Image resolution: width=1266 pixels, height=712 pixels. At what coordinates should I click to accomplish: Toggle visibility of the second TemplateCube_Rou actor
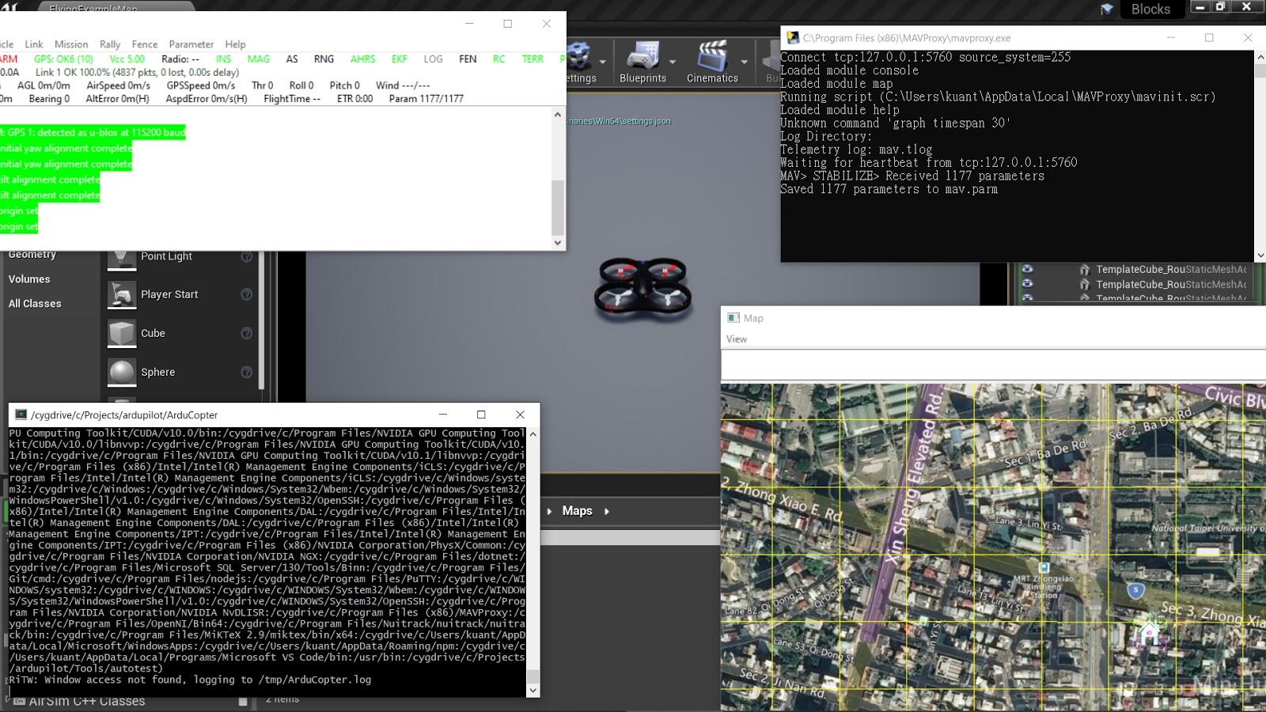[1029, 284]
